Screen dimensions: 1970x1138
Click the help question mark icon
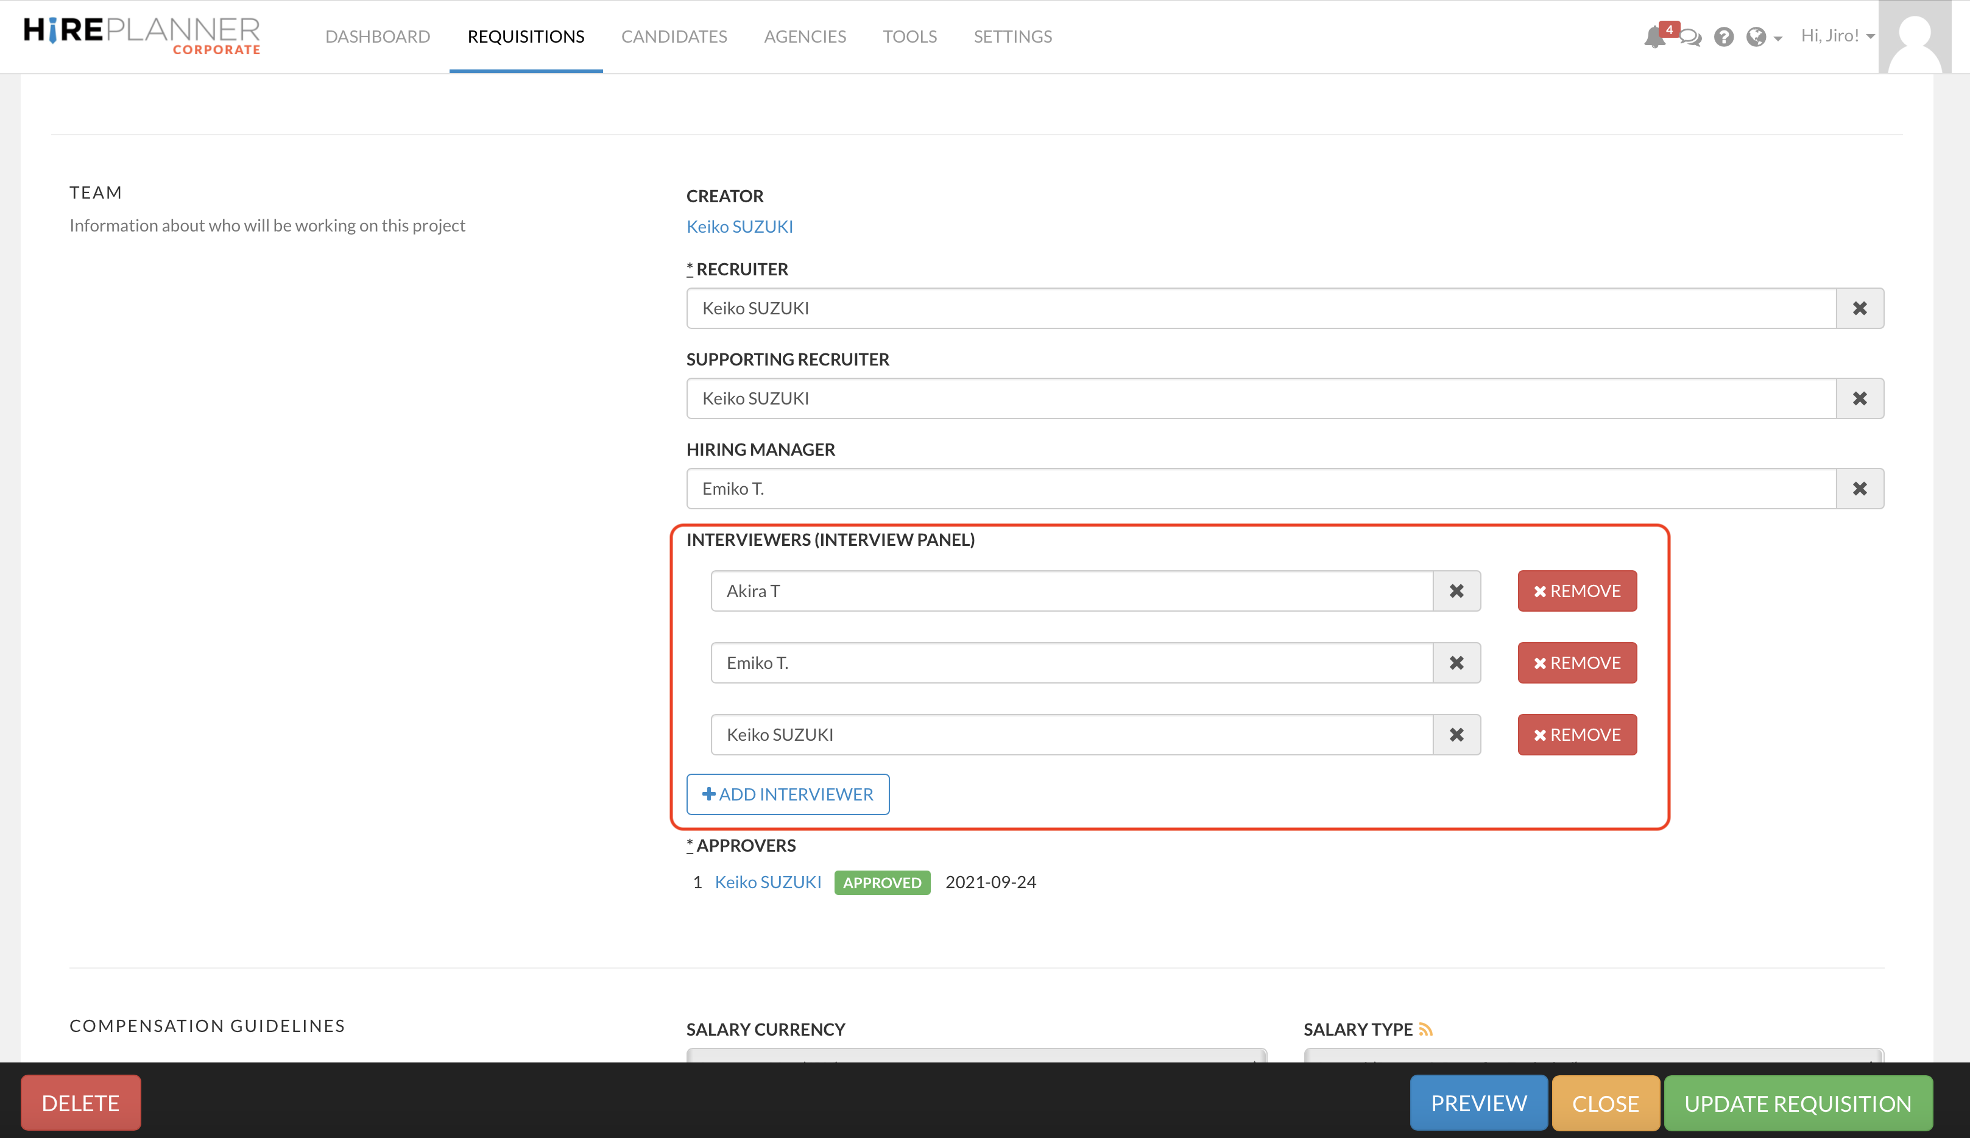tap(1724, 37)
